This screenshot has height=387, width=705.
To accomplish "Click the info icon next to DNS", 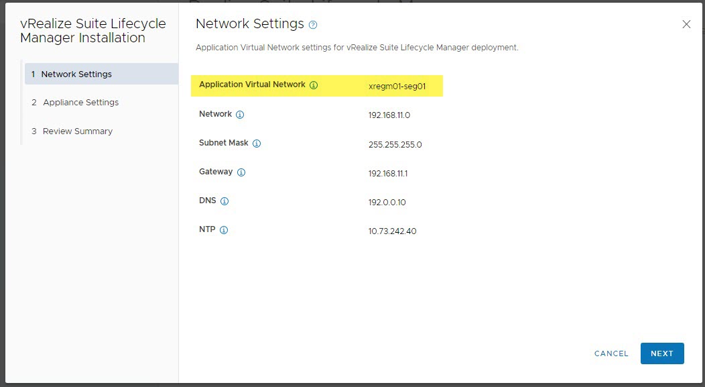I will tap(225, 201).
